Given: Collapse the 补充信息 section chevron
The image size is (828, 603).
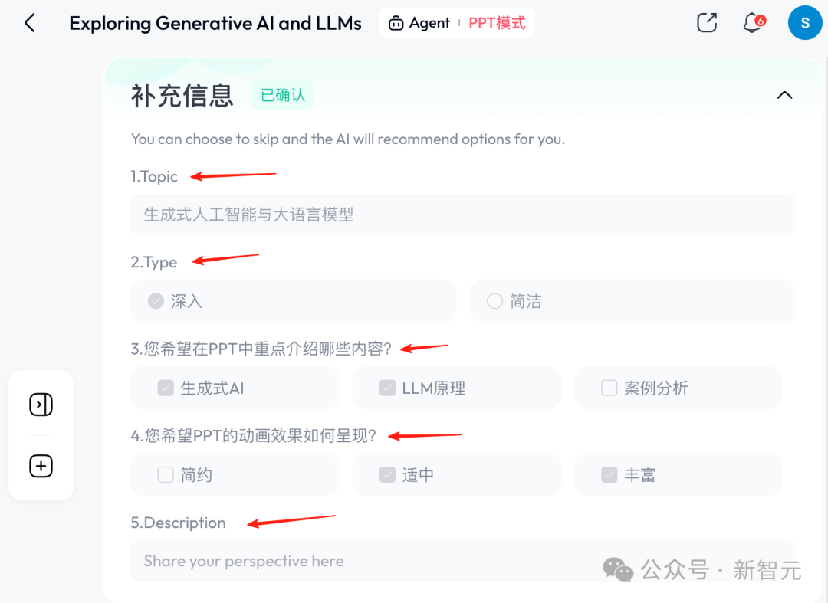Looking at the screenshot, I should (x=785, y=95).
